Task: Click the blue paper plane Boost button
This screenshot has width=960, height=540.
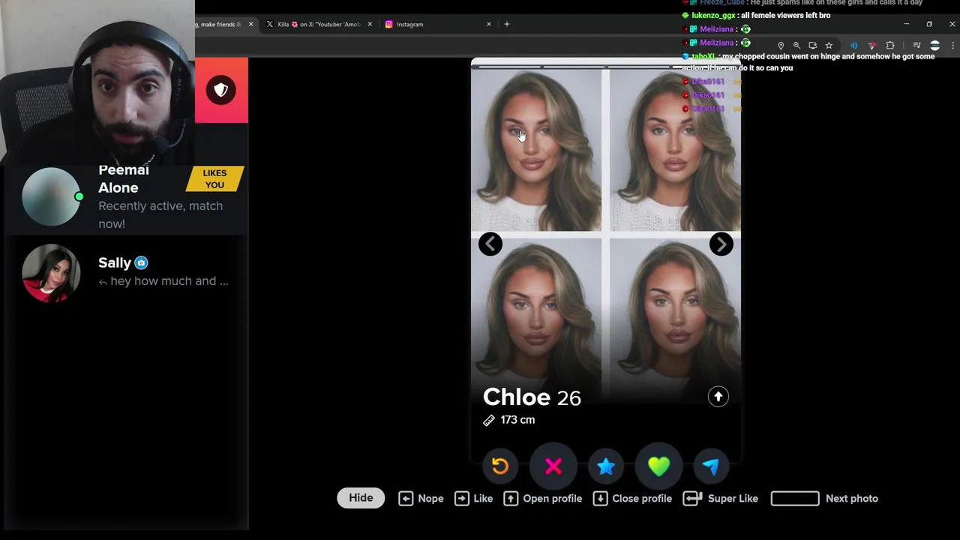Action: pyautogui.click(x=711, y=466)
